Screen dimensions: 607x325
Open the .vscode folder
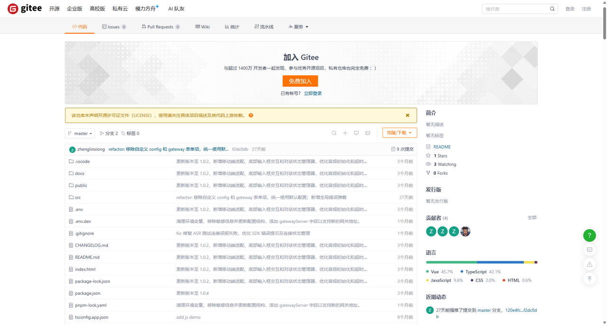pyautogui.click(x=82, y=161)
